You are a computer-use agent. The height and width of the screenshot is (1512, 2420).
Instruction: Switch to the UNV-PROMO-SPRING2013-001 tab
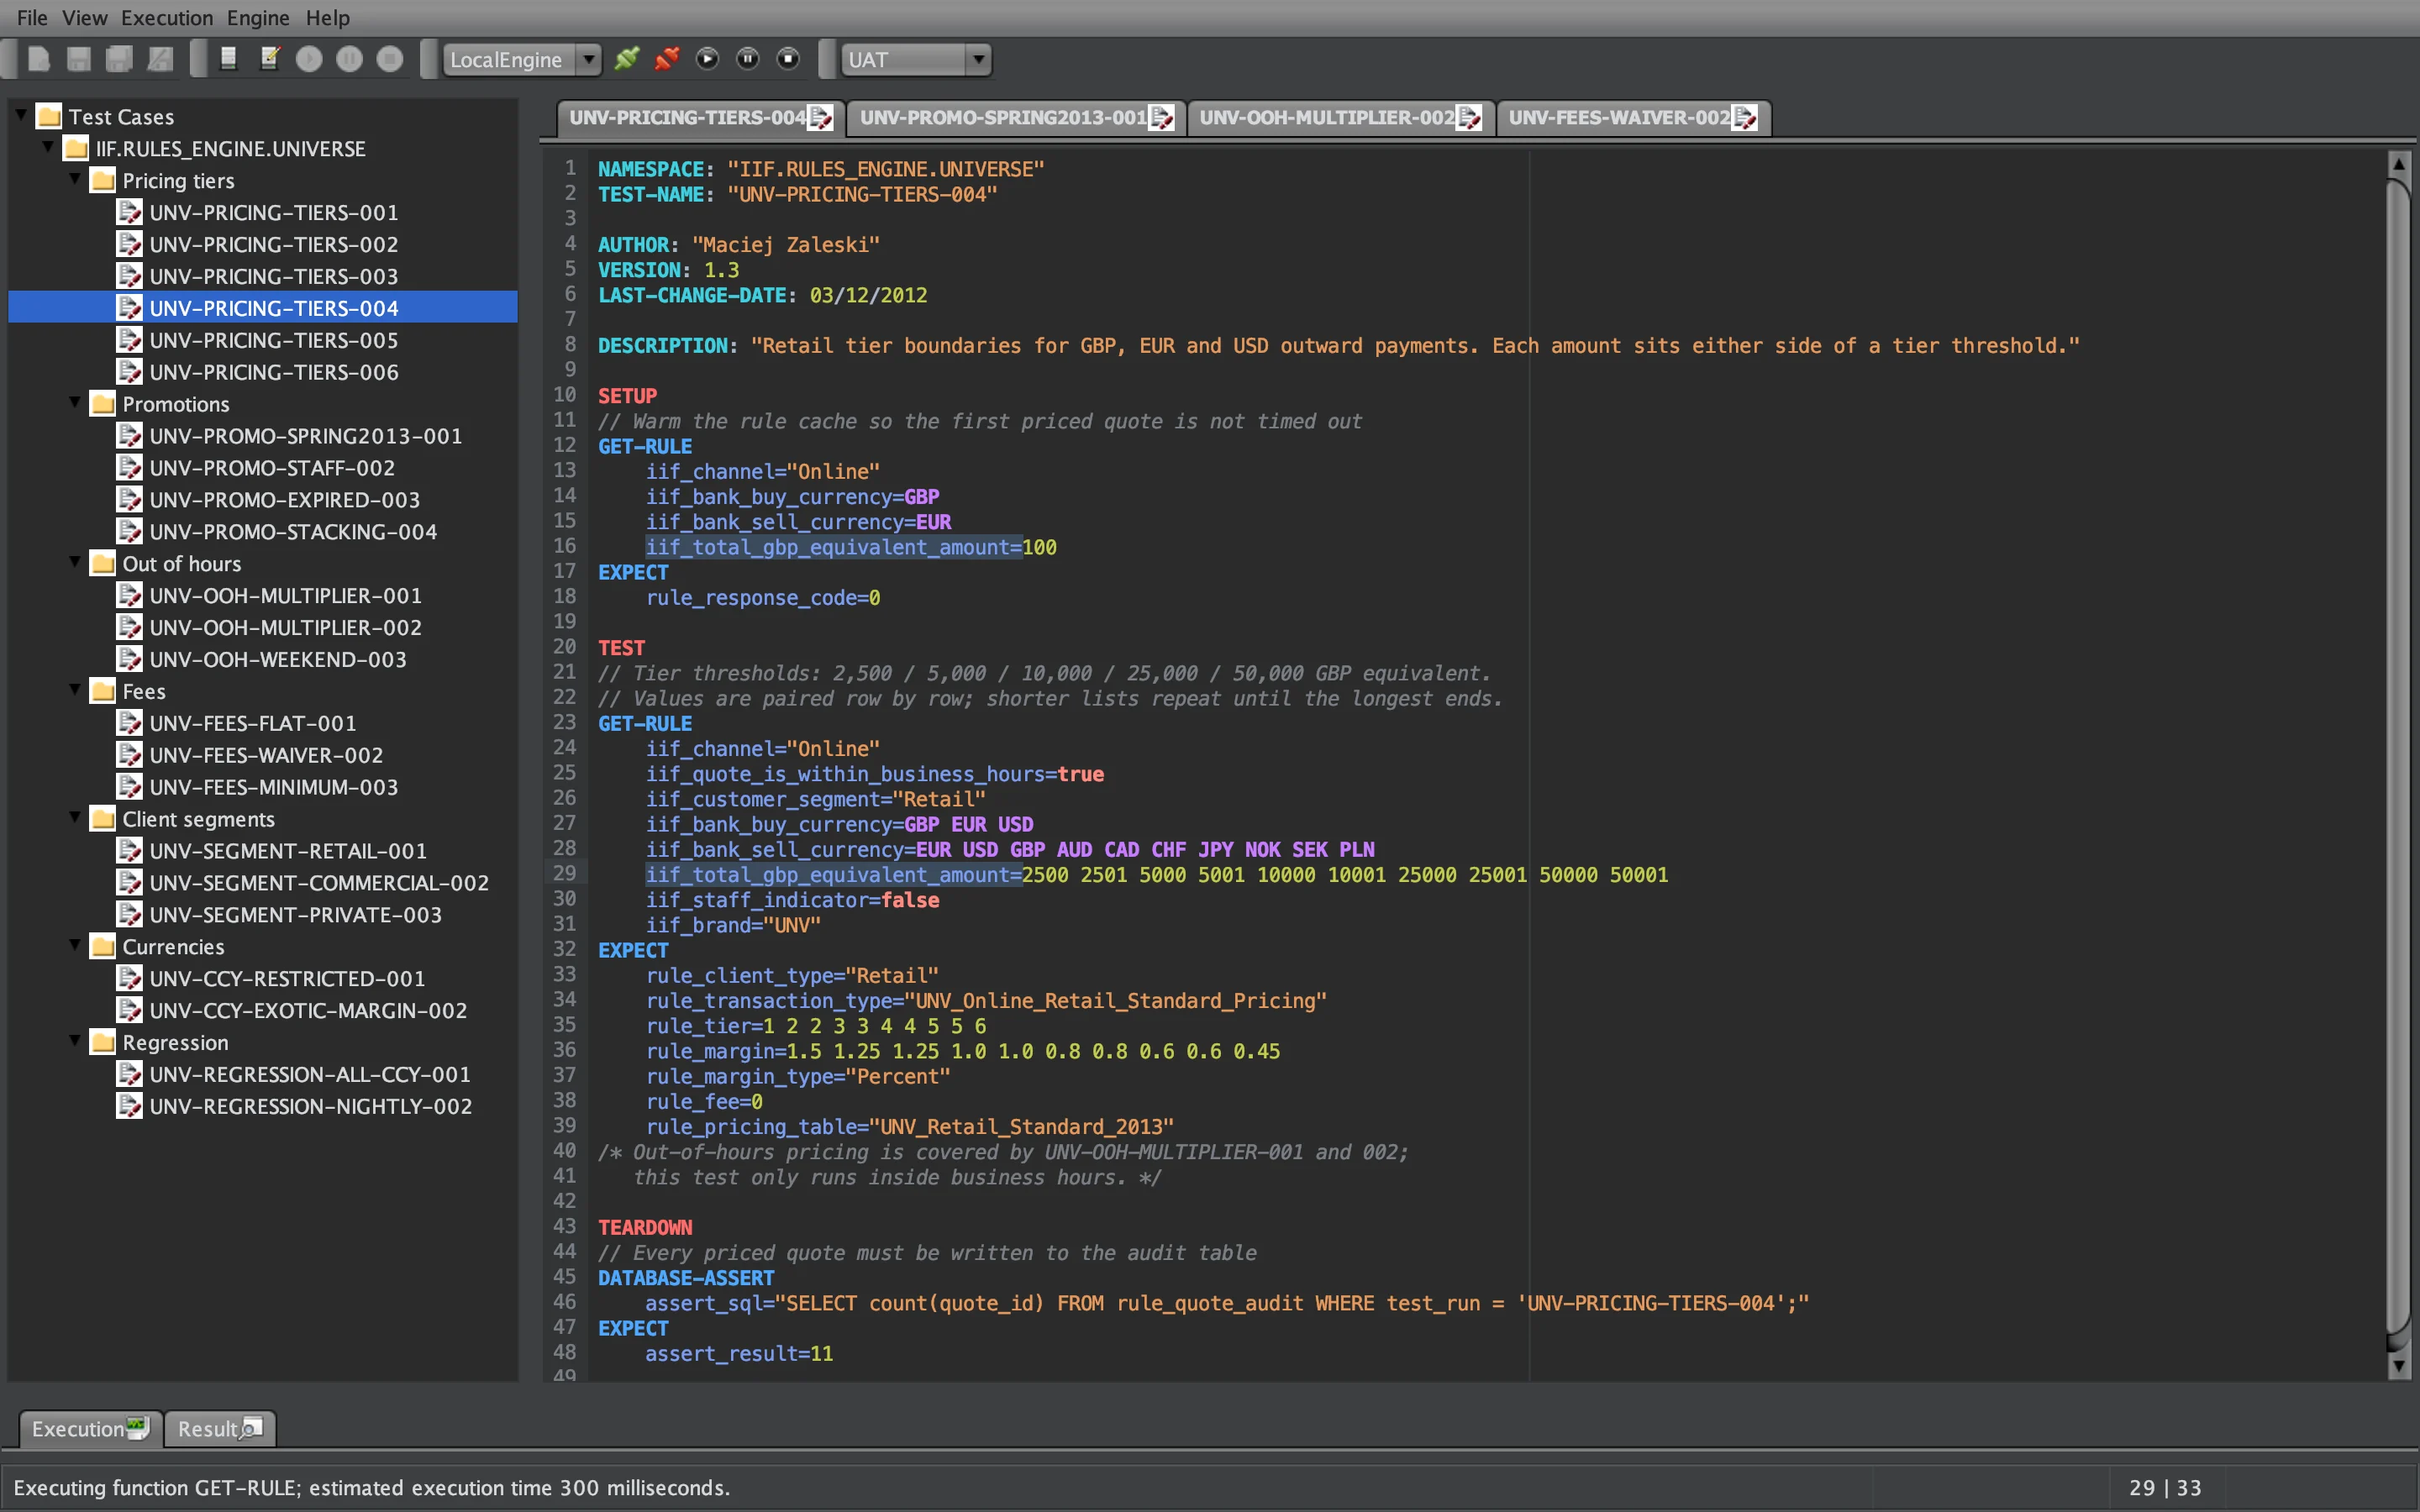click(x=1016, y=118)
